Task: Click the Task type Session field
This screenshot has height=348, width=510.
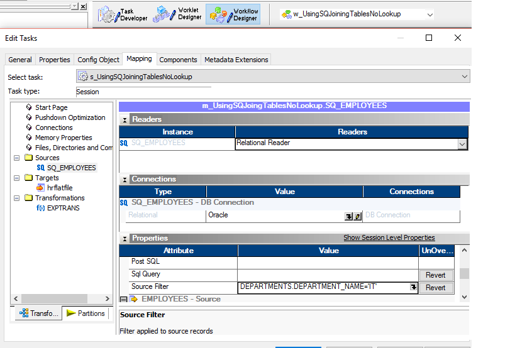Action: pyautogui.click(x=143, y=92)
